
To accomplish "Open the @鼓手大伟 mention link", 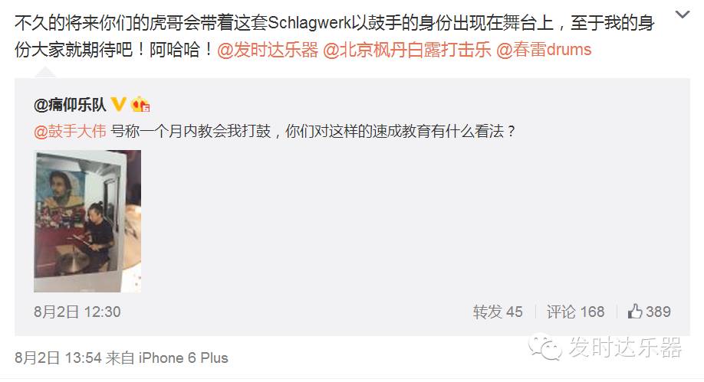I will [x=70, y=131].
